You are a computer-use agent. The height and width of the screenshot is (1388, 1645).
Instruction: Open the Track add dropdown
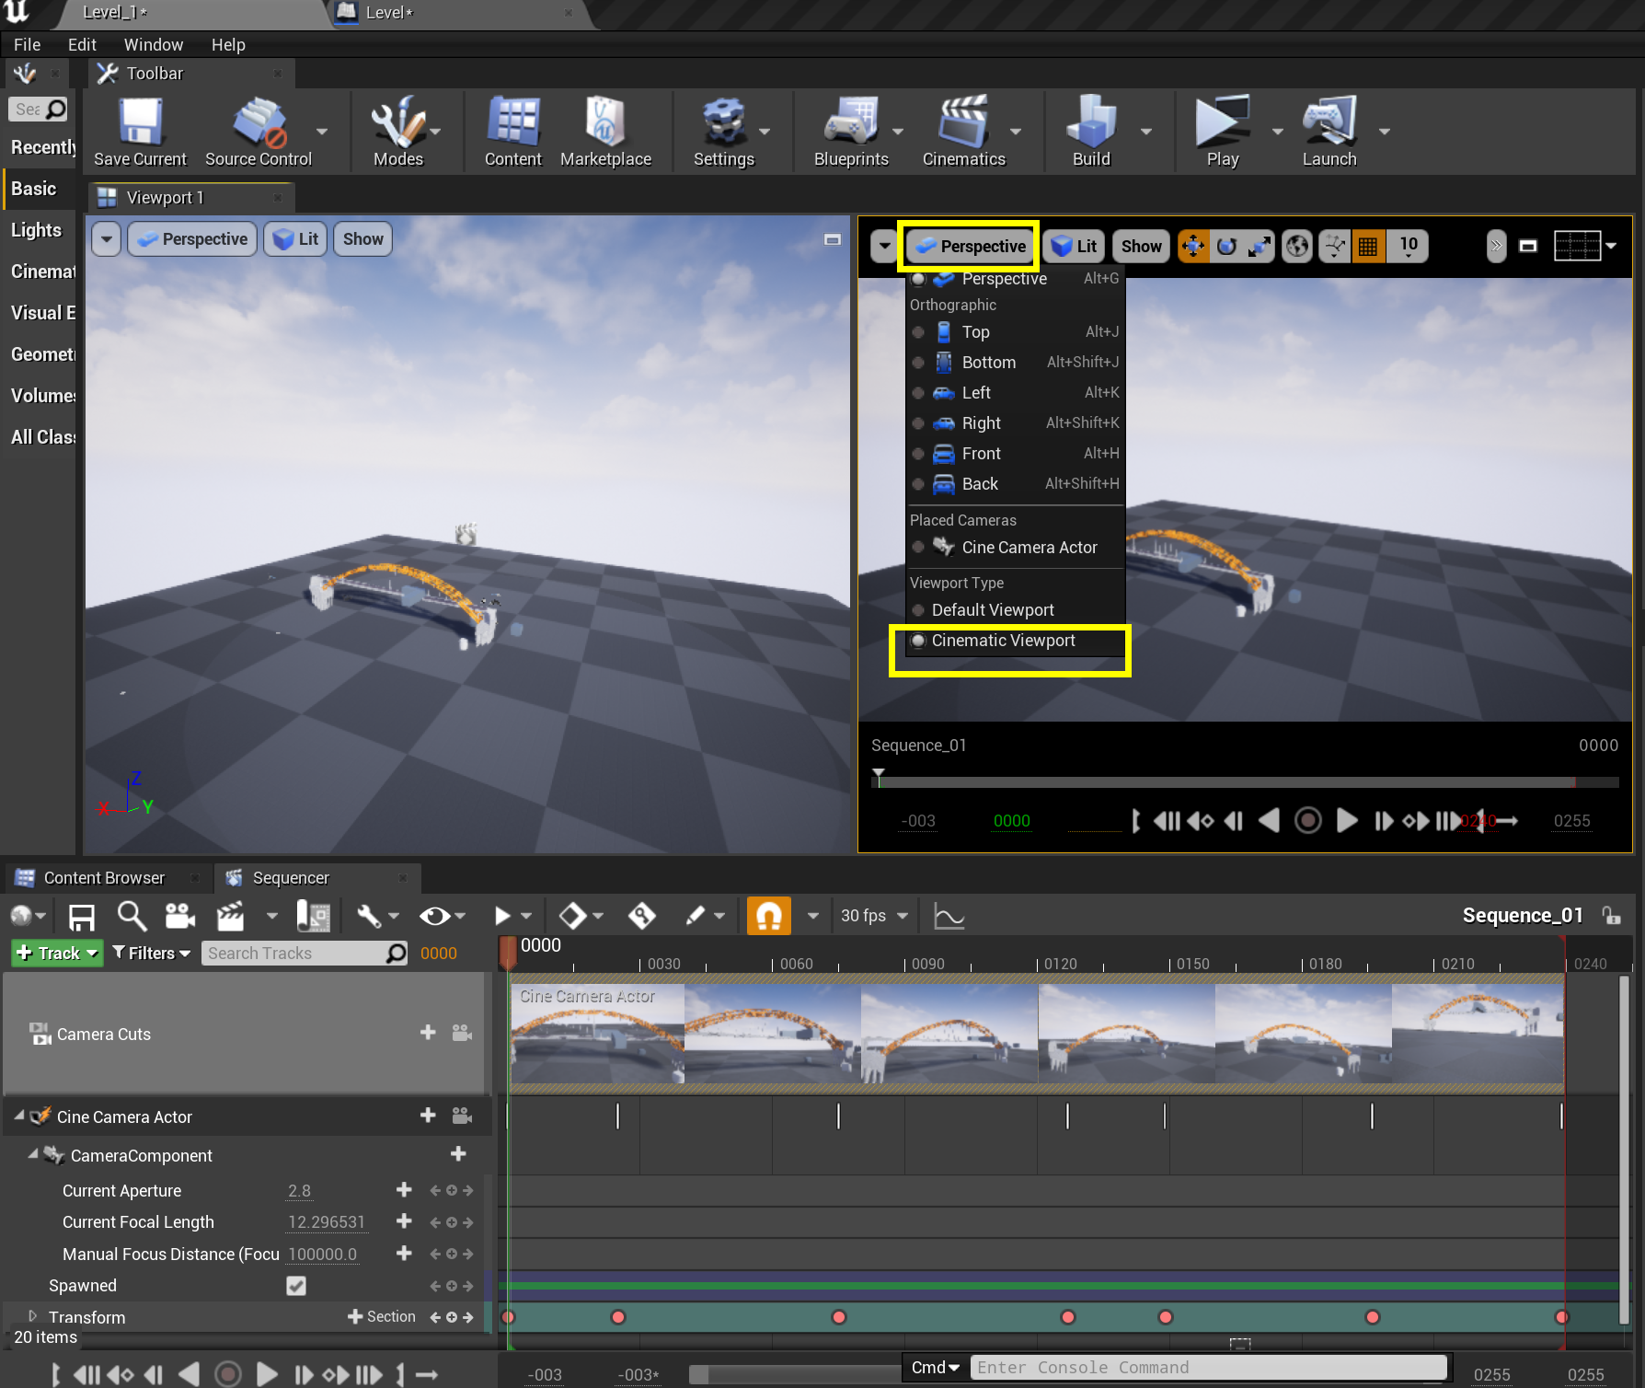pyautogui.click(x=57, y=954)
